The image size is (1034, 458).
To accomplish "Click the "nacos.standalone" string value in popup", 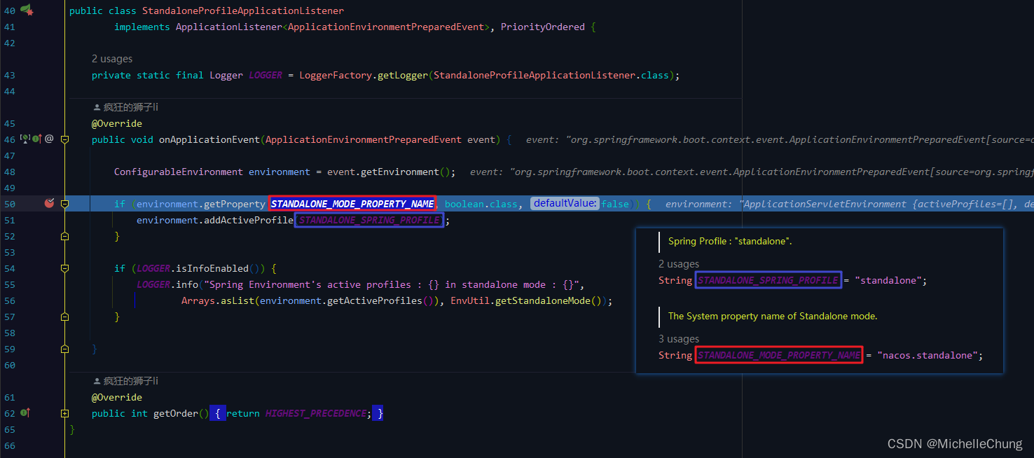I will pos(928,355).
